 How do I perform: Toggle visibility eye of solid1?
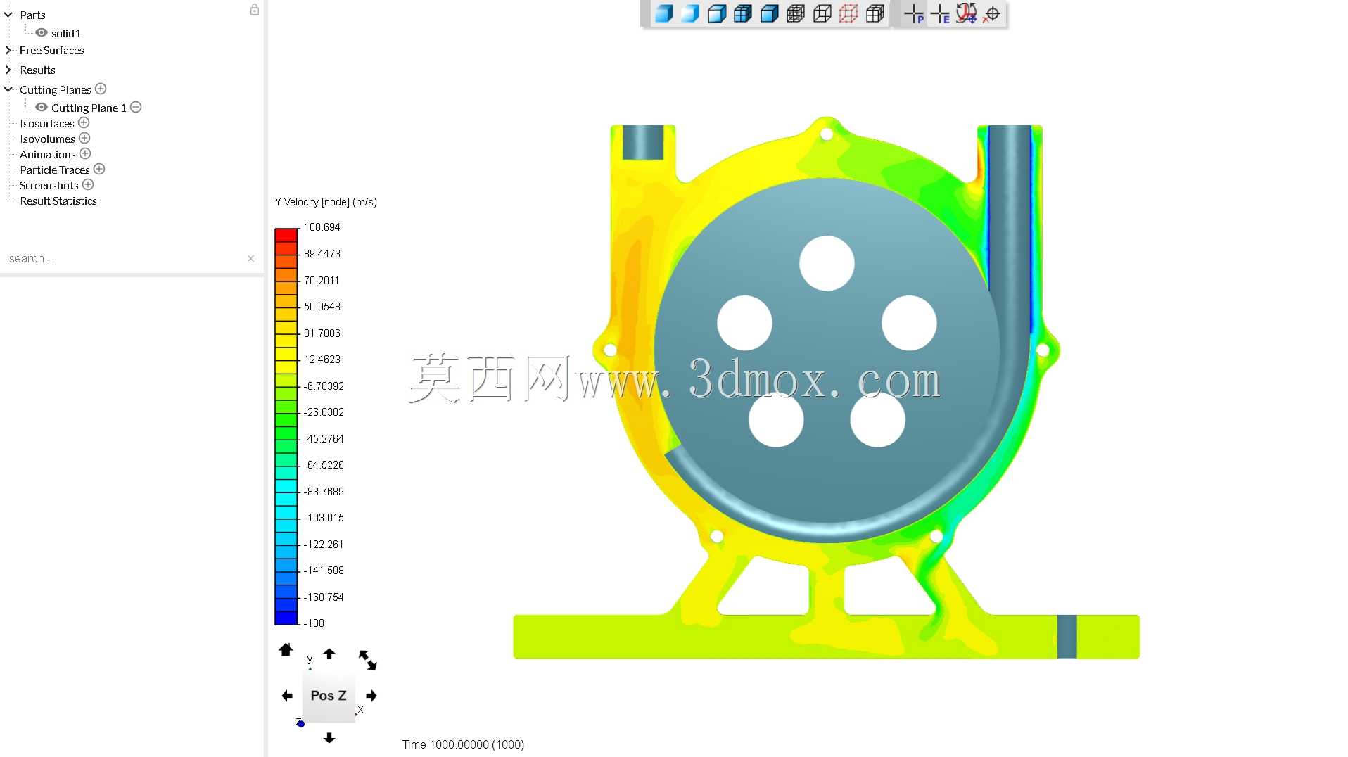(42, 32)
